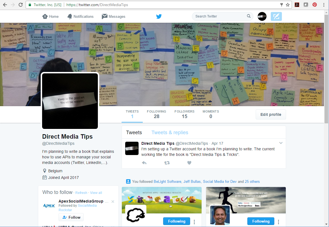Screen dimensions: 329x227
Task: Click the Joined April 2017 text
Action: click(63, 178)
